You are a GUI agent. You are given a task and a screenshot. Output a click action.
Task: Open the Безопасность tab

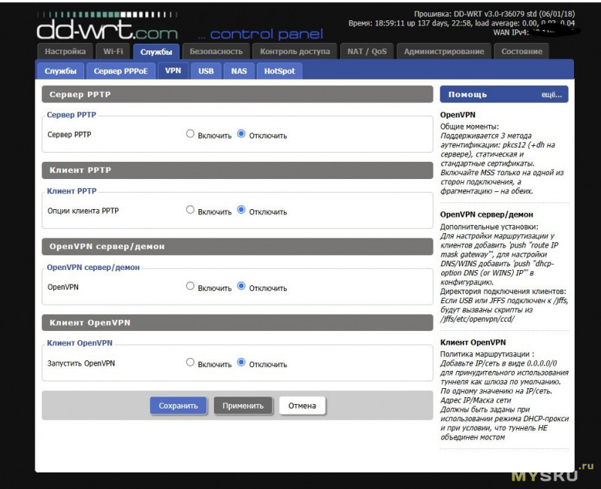coord(216,51)
